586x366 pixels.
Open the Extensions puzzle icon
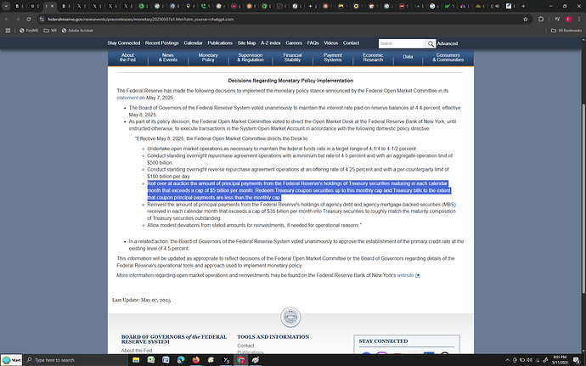point(541,19)
